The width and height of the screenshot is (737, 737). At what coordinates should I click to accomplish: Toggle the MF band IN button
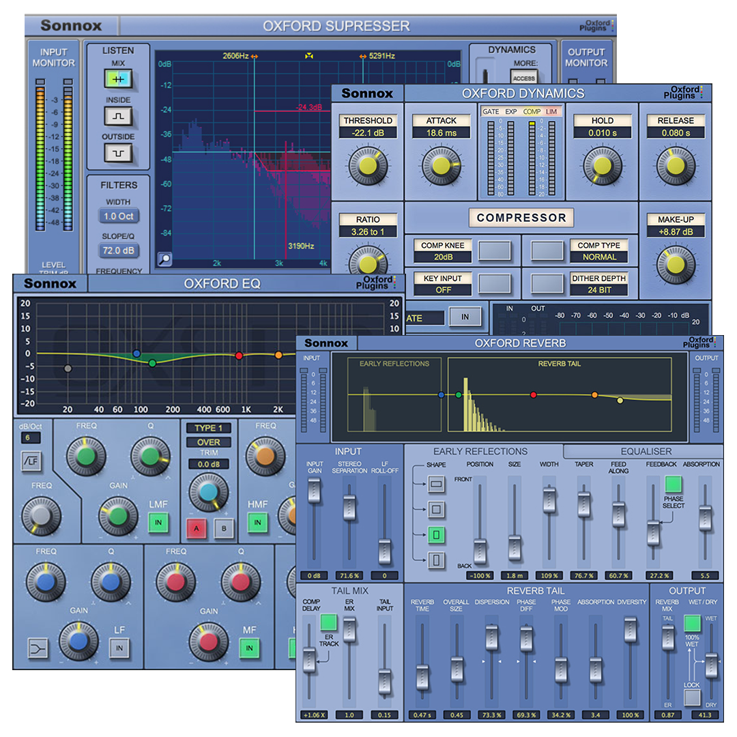[250, 648]
